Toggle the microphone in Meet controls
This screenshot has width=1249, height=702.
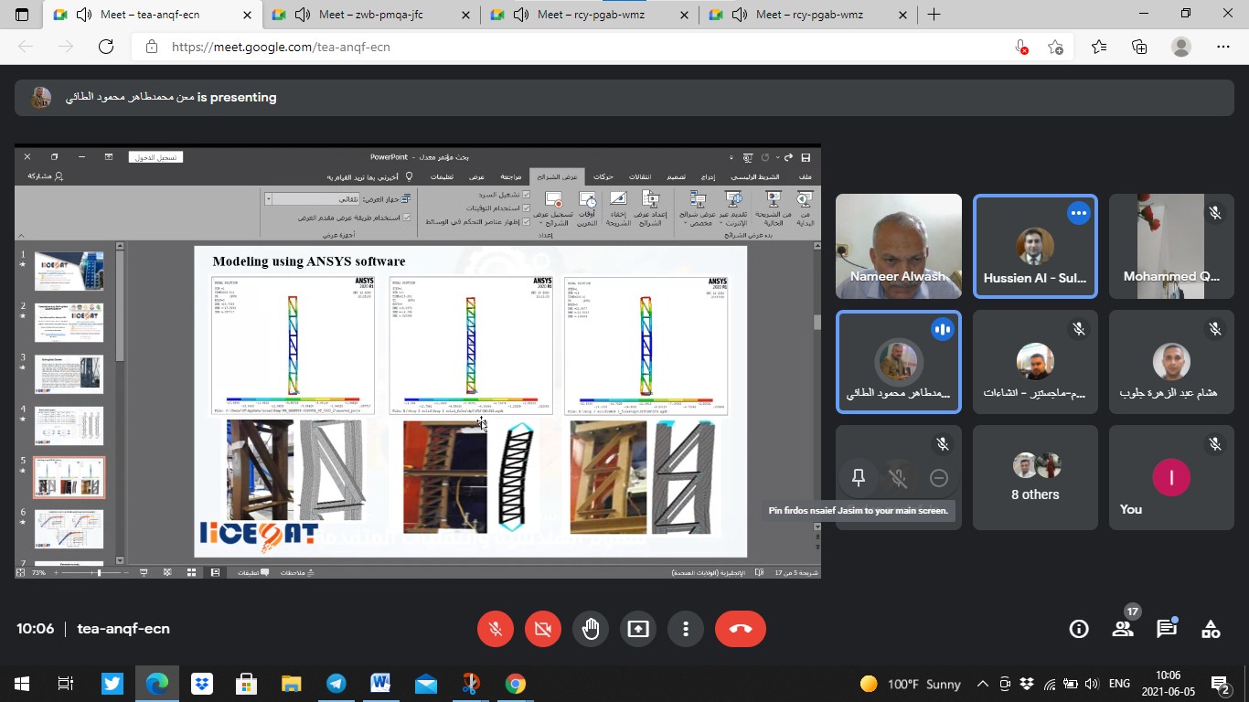(495, 629)
